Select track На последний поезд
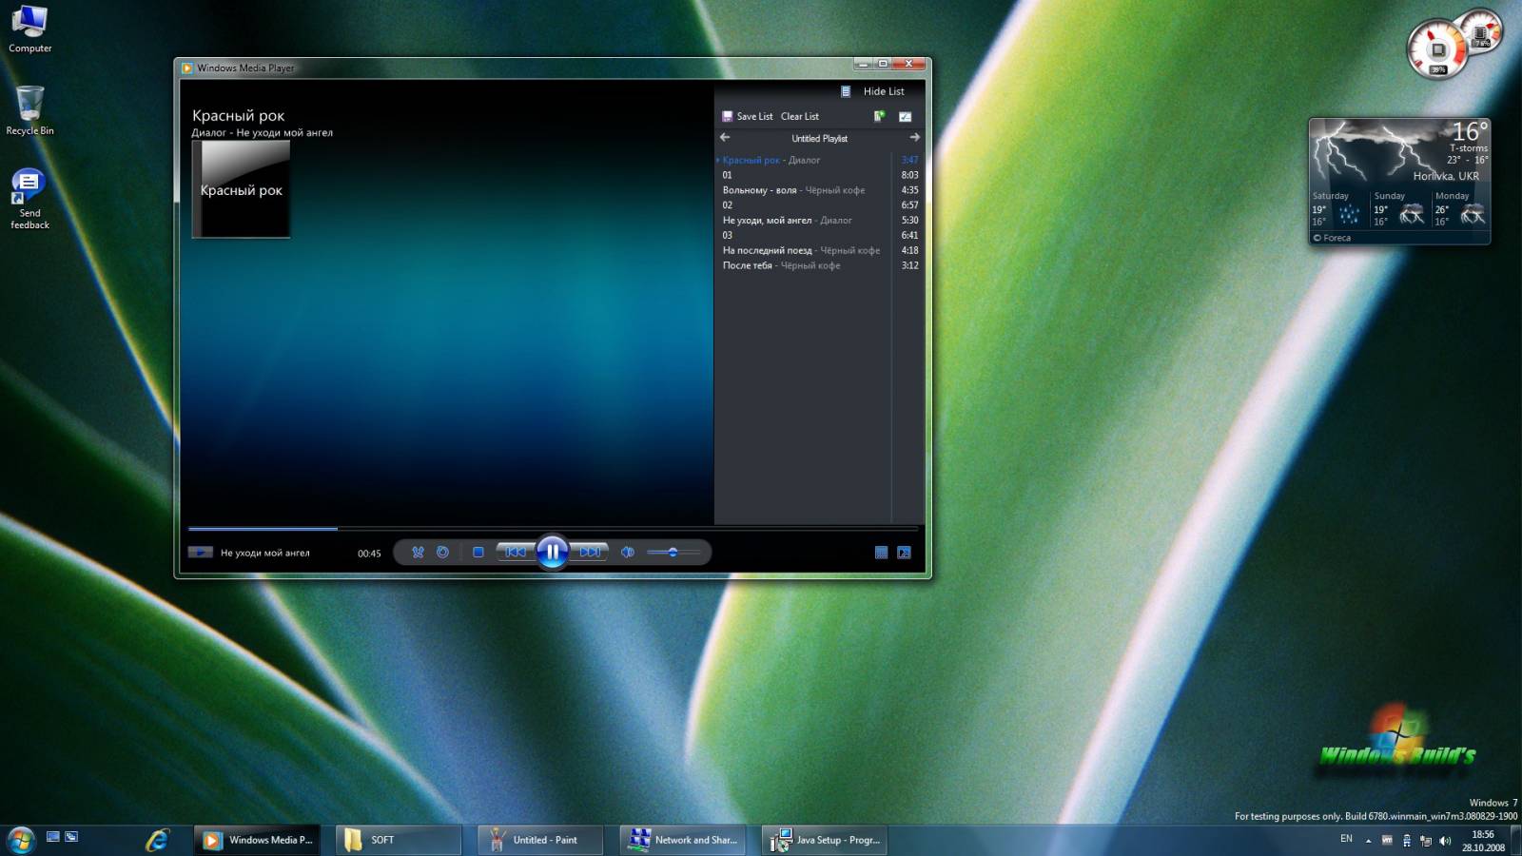Viewport: 1522px width, 856px height. click(818, 250)
